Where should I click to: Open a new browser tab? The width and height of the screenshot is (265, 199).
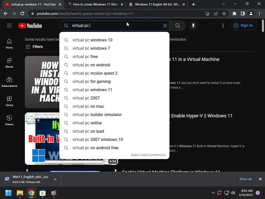tap(194, 4)
